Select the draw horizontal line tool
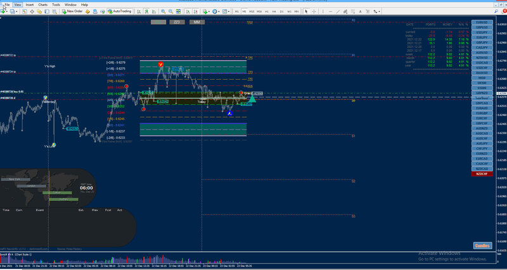This screenshot has height=270, width=507. tap(330, 11)
